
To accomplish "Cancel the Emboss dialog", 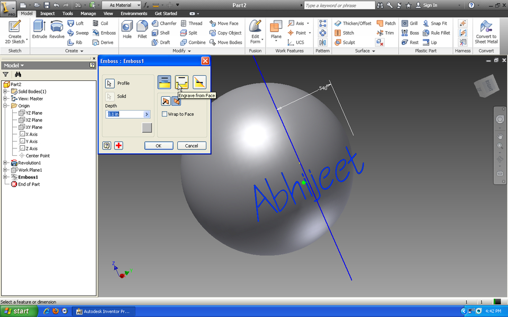I will (192, 145).
